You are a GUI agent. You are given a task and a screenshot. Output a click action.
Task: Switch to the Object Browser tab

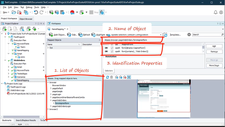(x=26, y=19)
